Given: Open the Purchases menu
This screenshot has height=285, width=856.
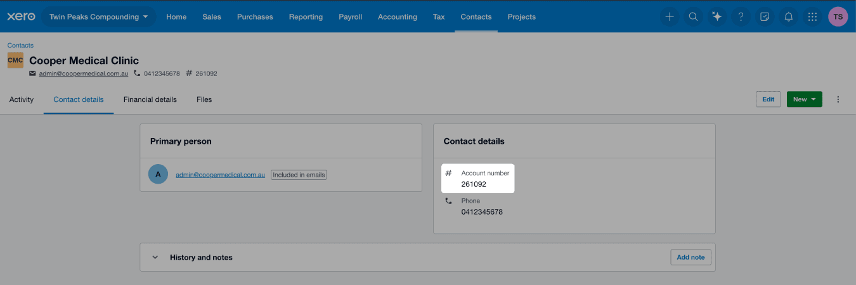Looking at the screenshot, I should [x=254, y=17].
